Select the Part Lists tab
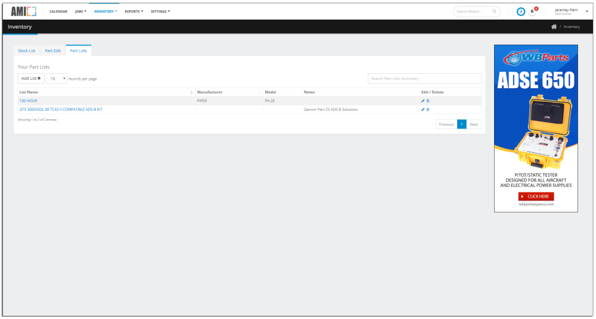This screenshot has width=596, height=319. click(x=78, y=51)
